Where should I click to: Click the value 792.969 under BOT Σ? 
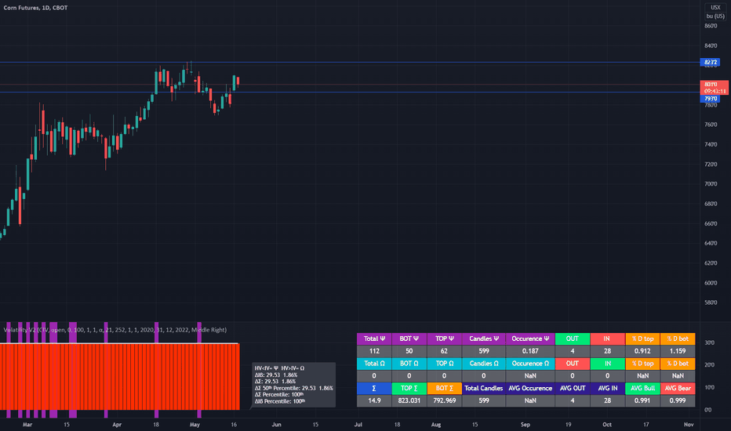click(x=444, y=400)
